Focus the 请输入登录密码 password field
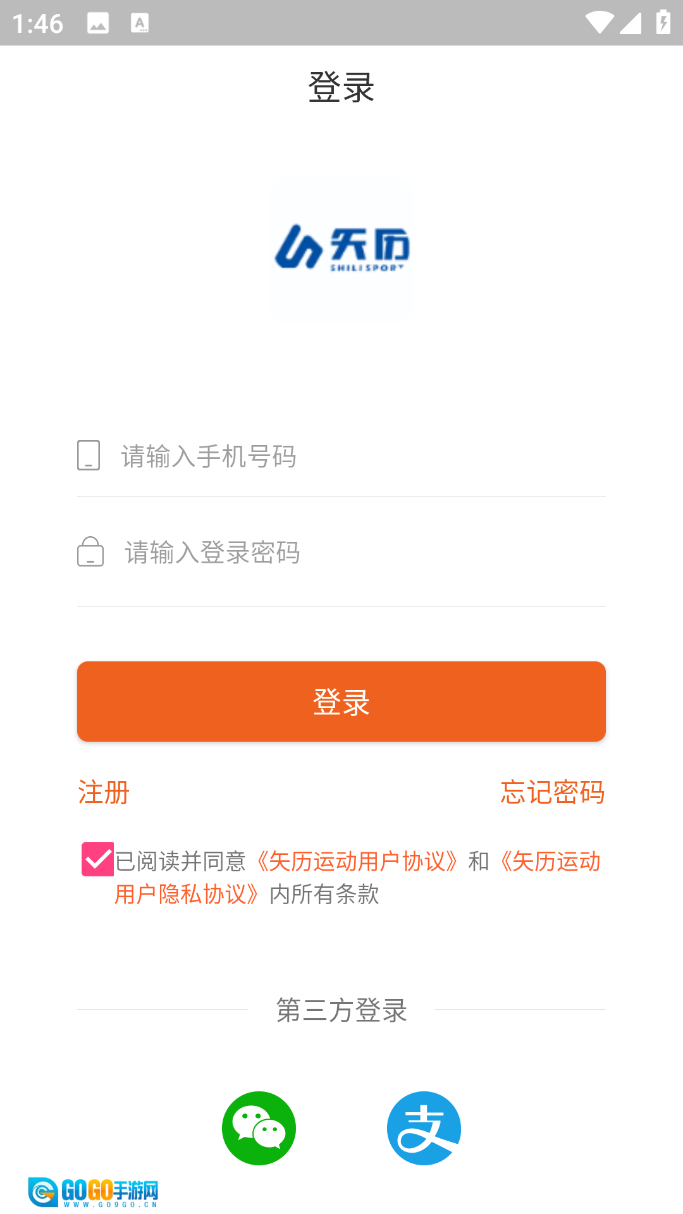Screen dimensions: 683x1214 (x=360, y=553)
